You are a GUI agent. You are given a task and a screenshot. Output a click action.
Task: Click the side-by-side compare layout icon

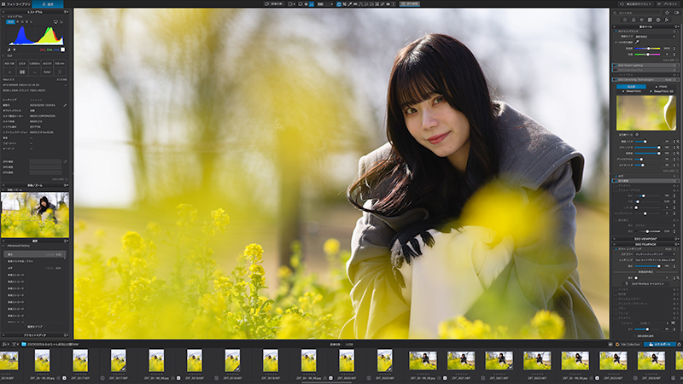coord(290,4)
